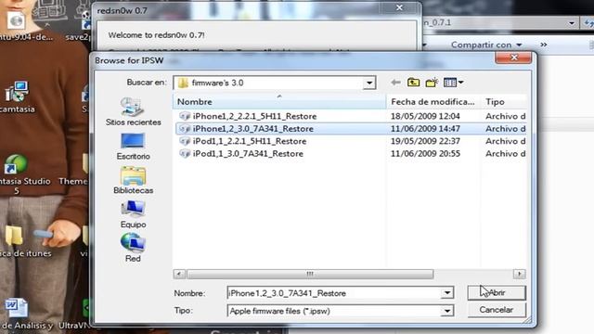Sort by Fecha de modificación column
This screenshot has width=594, height=334.
[x=433, y=102]
